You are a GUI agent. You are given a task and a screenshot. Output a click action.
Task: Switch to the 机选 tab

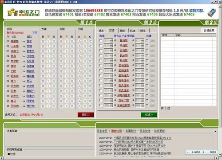[133, 31]
